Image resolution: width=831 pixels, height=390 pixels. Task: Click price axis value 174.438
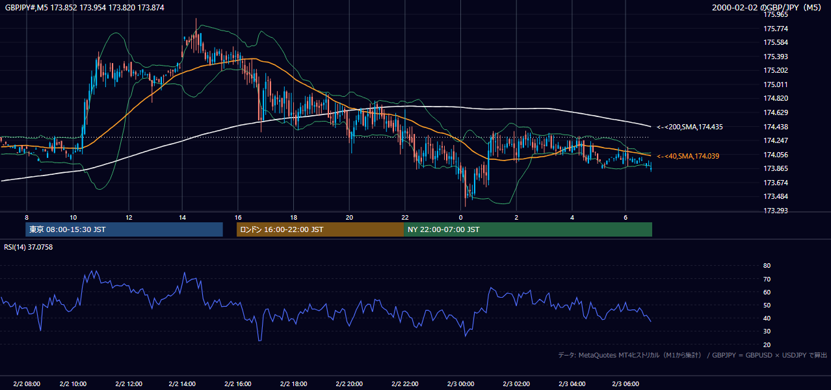(776, 127)
